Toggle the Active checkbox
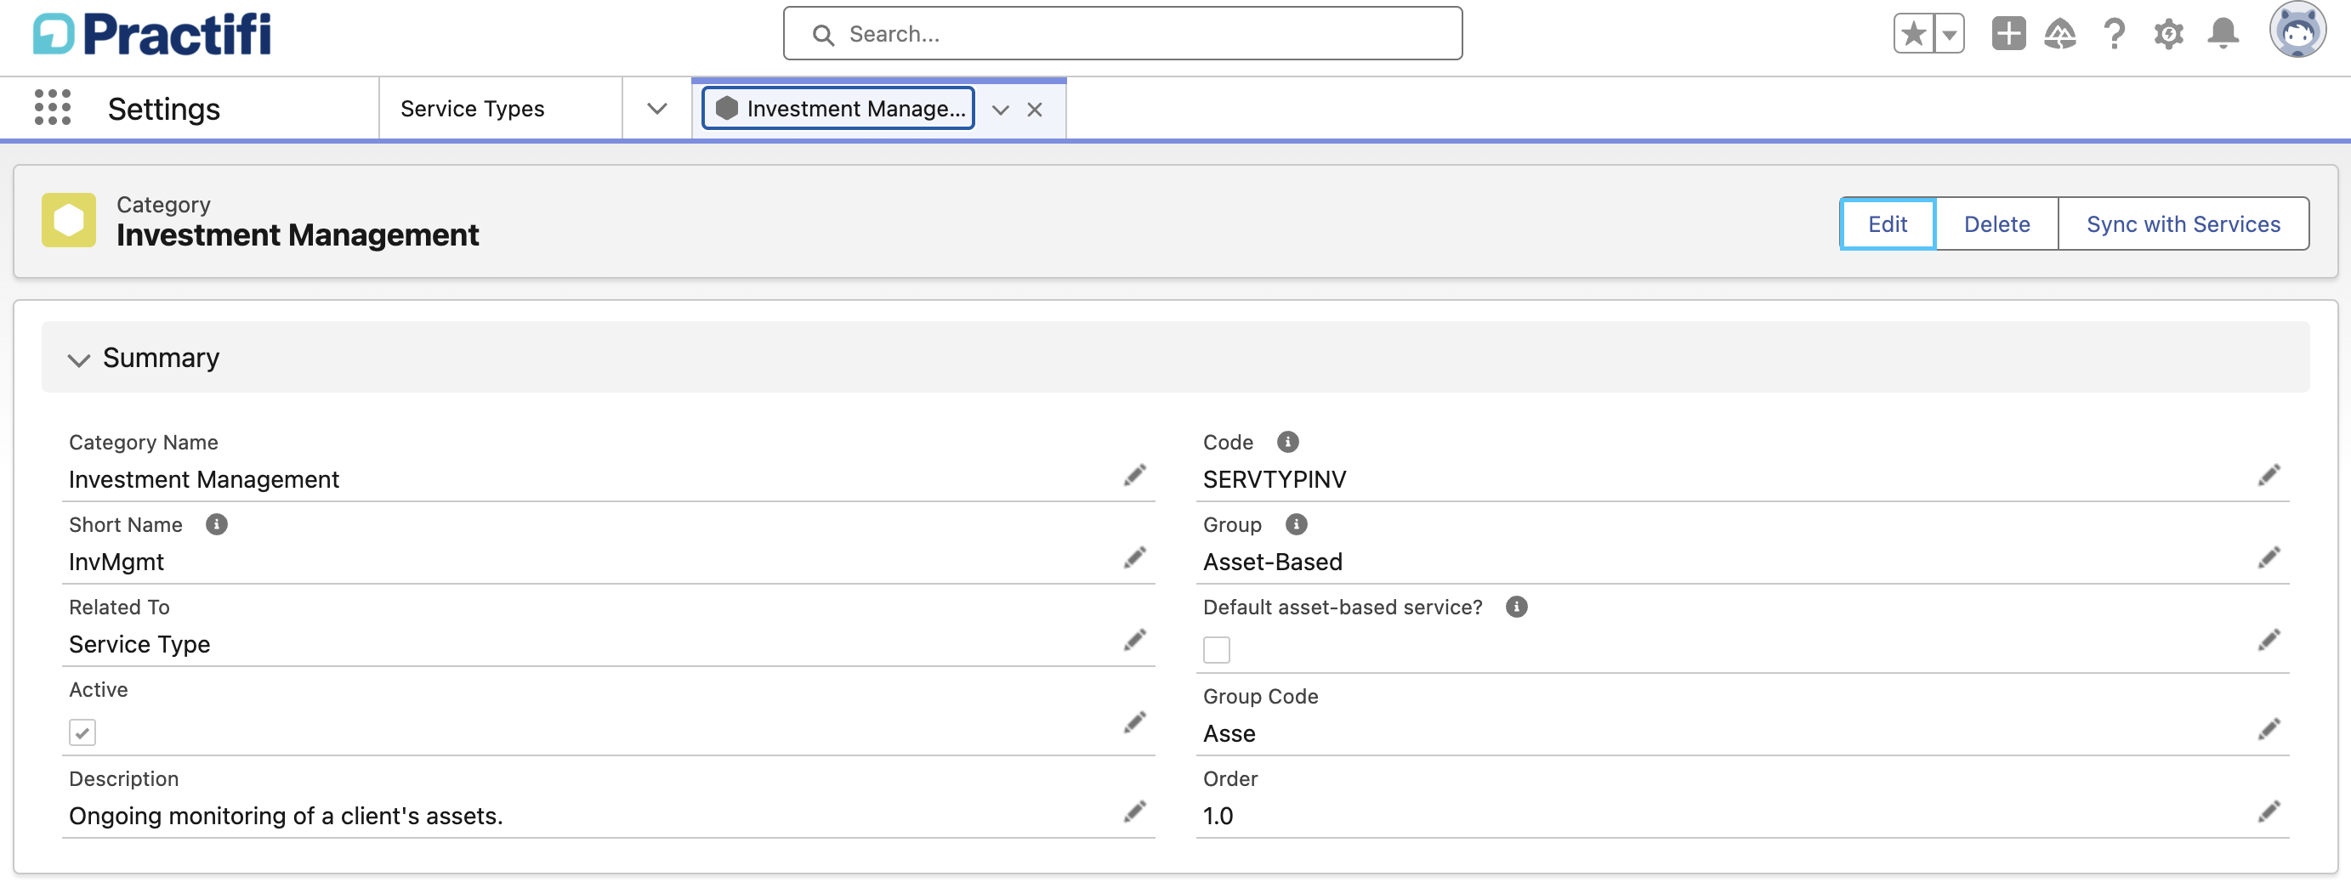 coord(82,732)
